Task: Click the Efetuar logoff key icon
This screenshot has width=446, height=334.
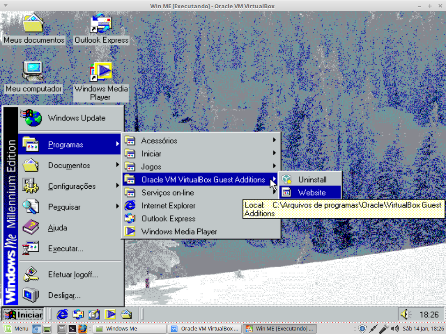Action: [31, 274]
